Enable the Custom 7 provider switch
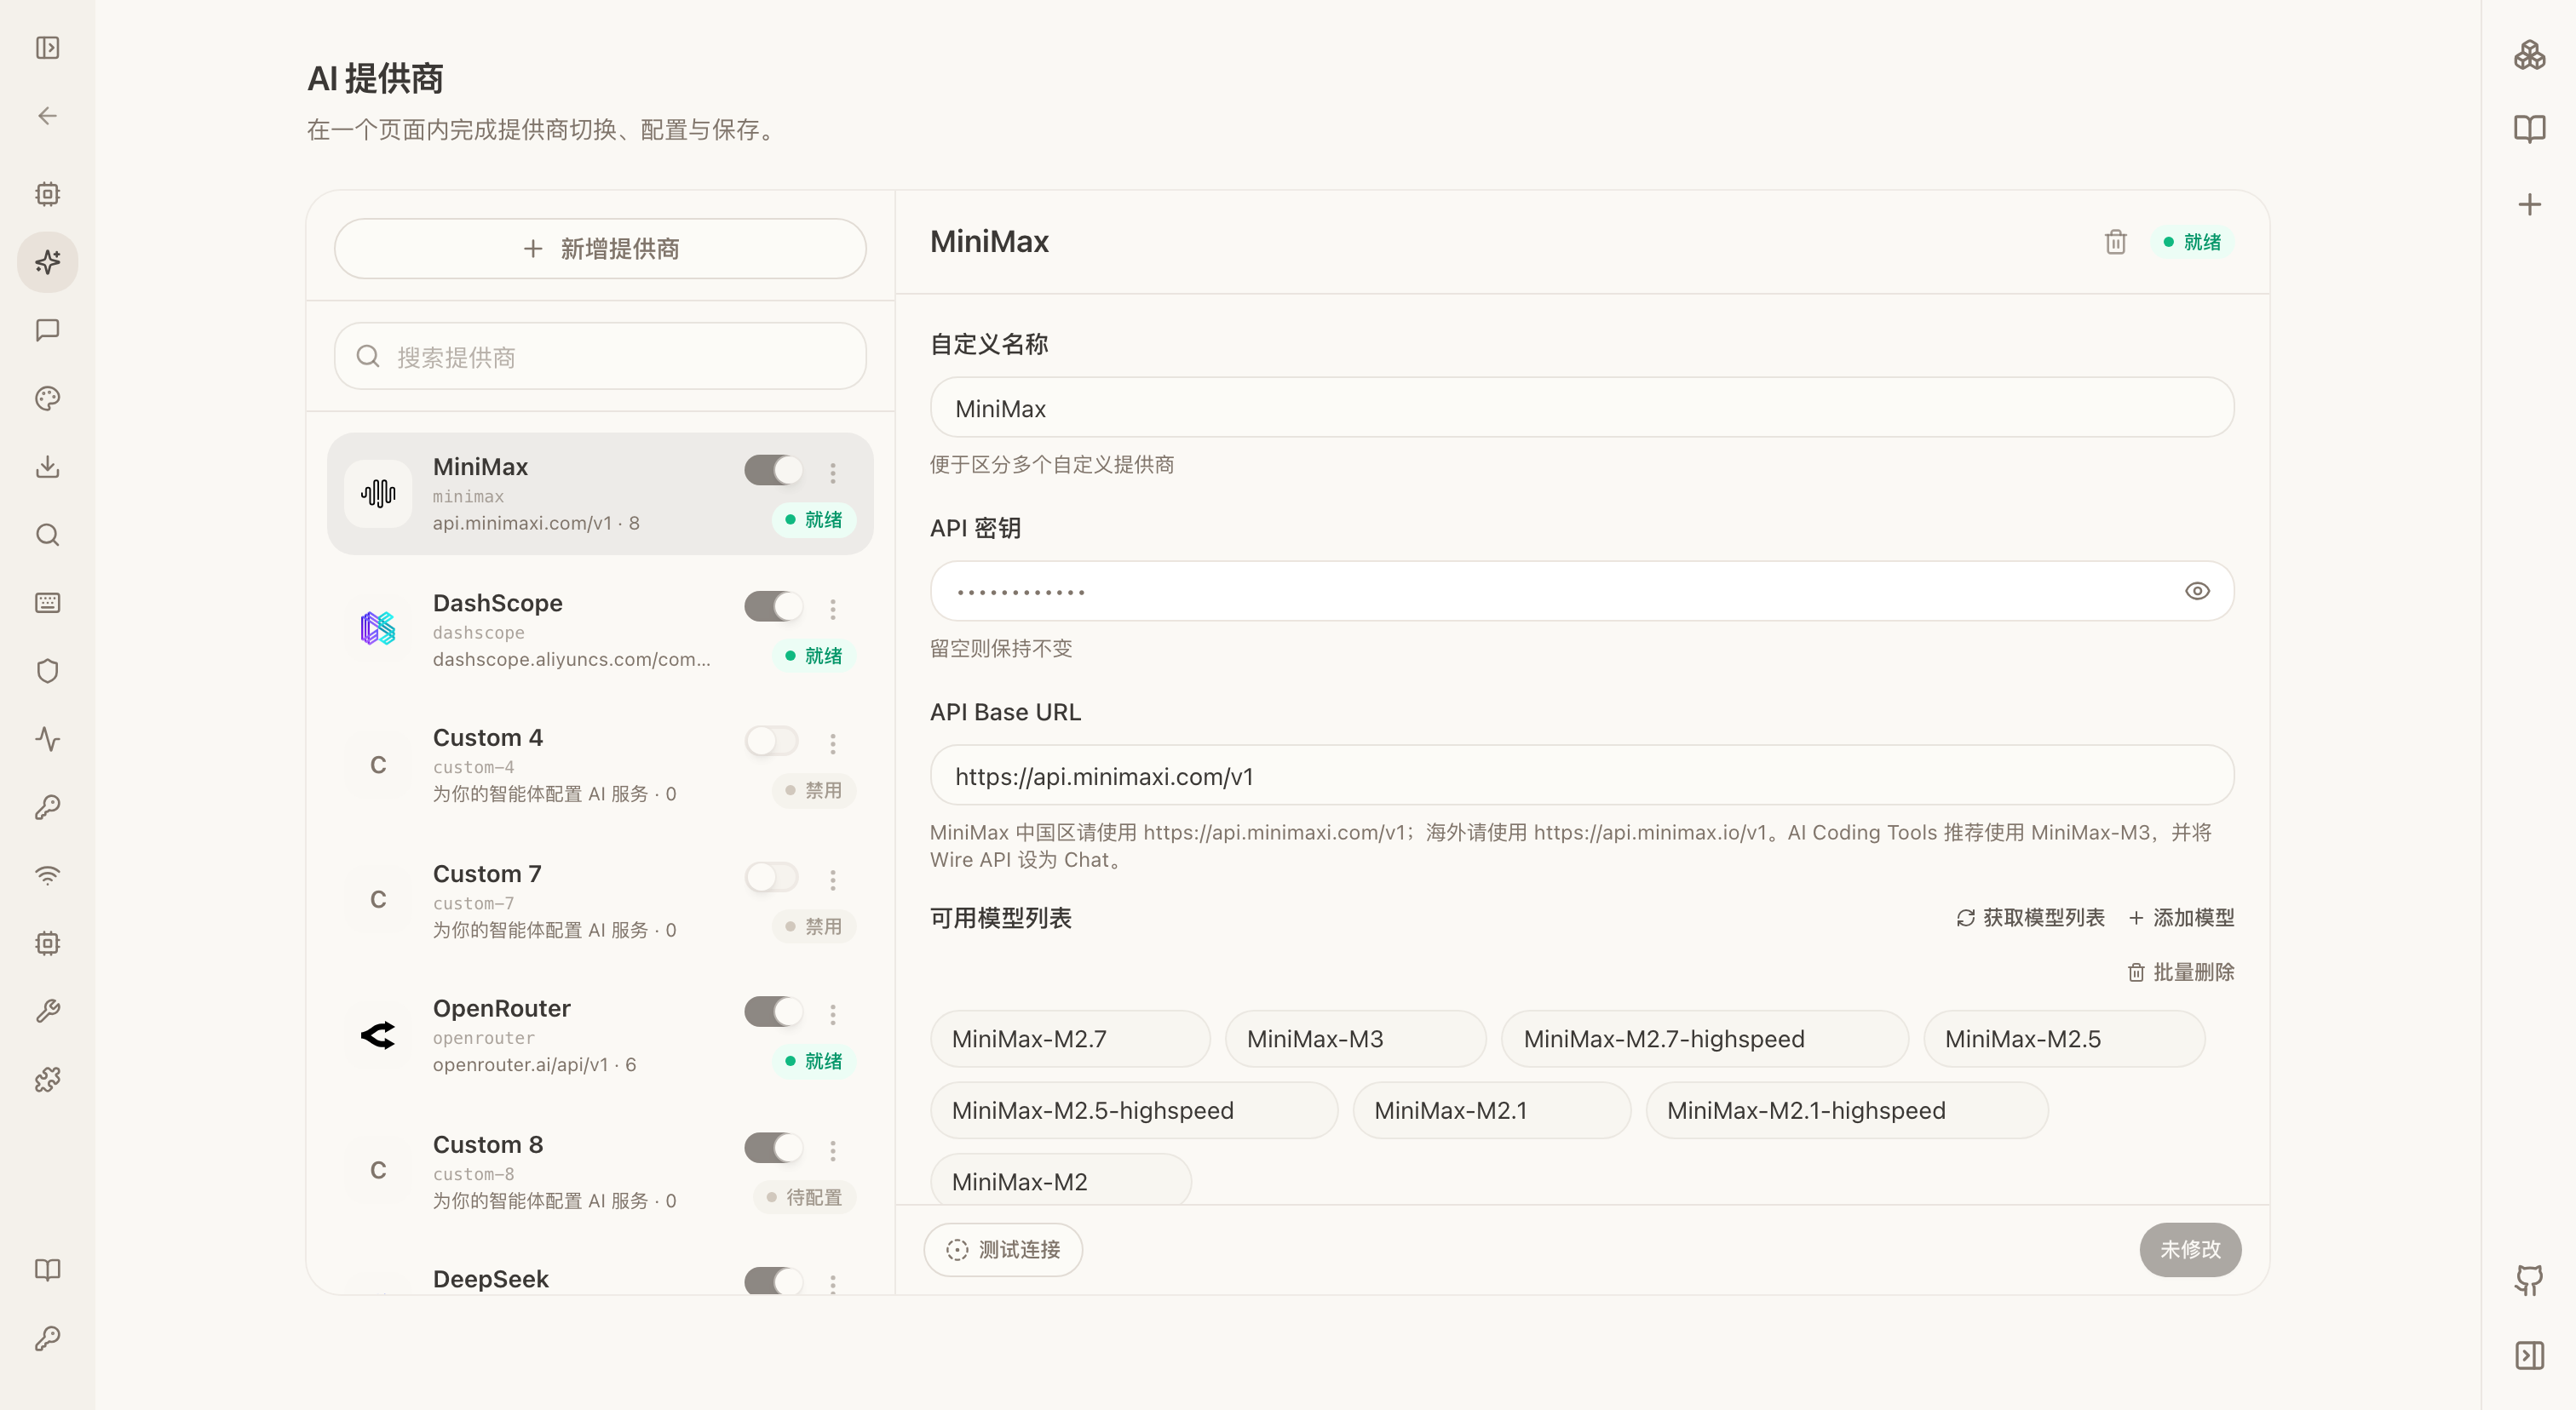 772,876
